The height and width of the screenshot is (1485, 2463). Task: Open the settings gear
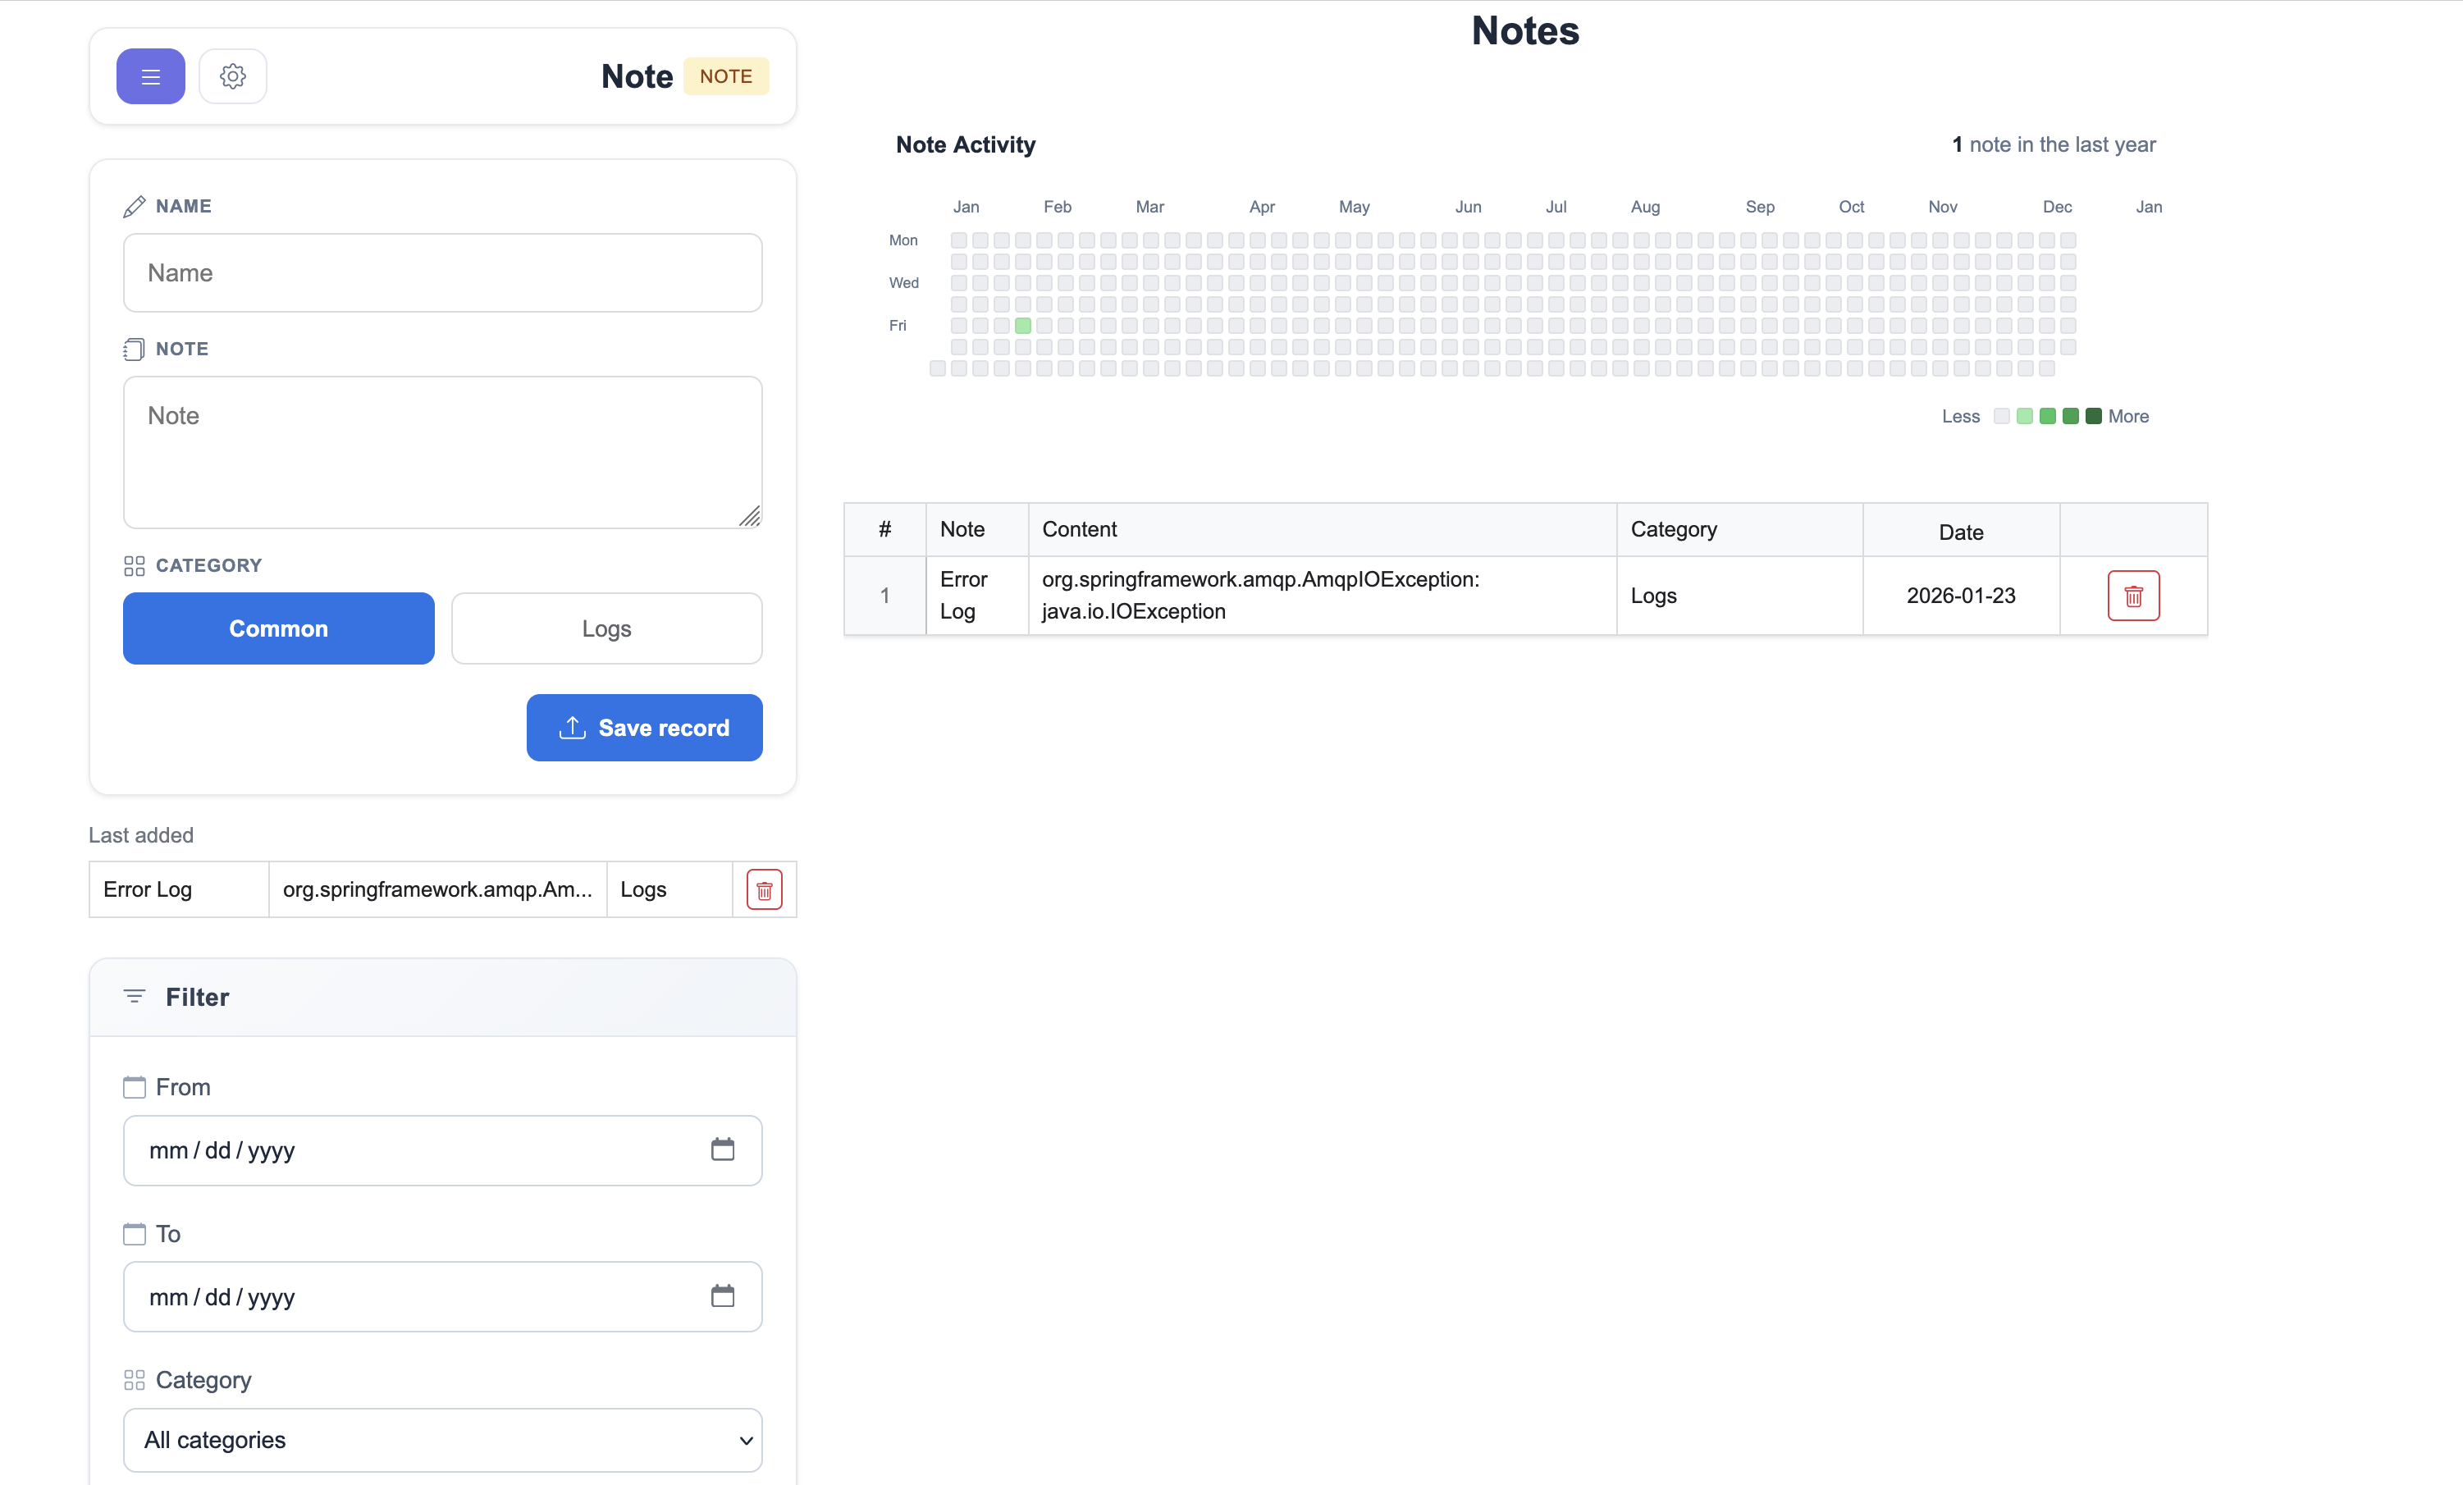[x=233, y=76]
